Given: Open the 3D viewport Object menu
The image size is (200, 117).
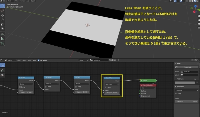Looking at the screenshot, I should 33,1.
